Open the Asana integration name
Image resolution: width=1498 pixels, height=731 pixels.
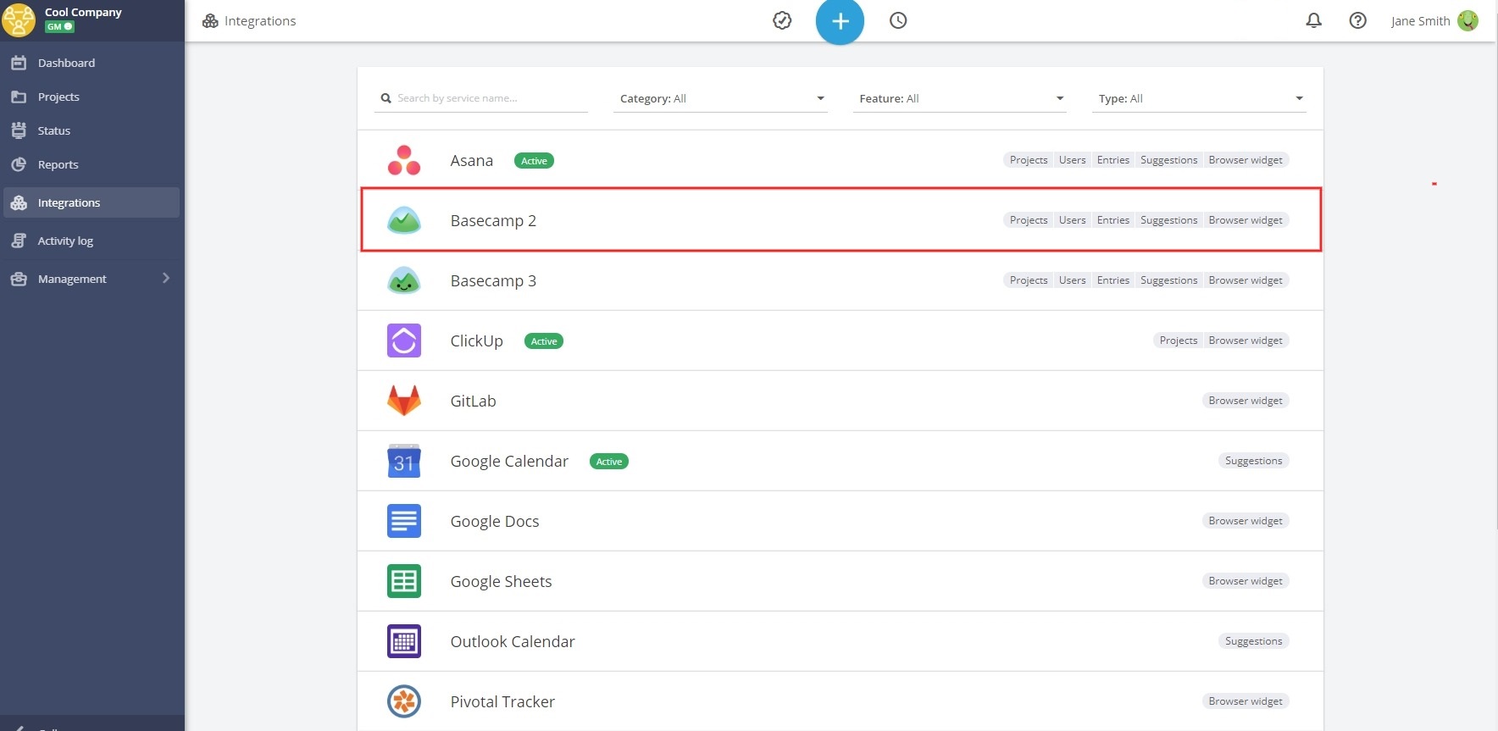pyautogui.click(x=471, y=161)
